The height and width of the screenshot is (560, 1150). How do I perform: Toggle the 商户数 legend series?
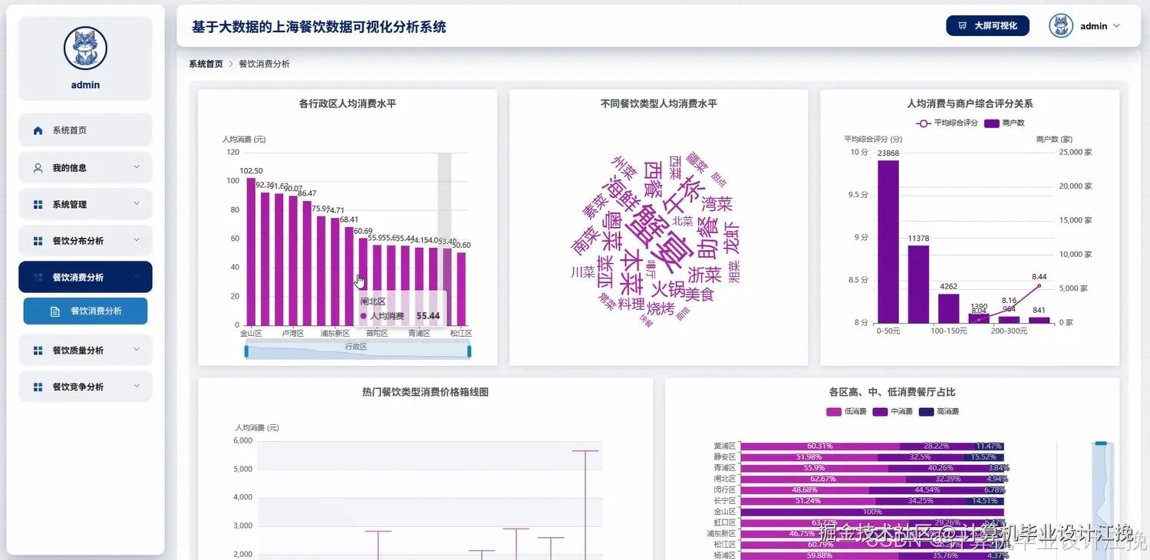pyautogui.click(x=1004, y=123)
